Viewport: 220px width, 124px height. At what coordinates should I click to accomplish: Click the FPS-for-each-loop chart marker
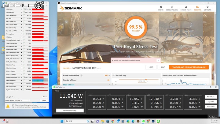click(146, 80)
